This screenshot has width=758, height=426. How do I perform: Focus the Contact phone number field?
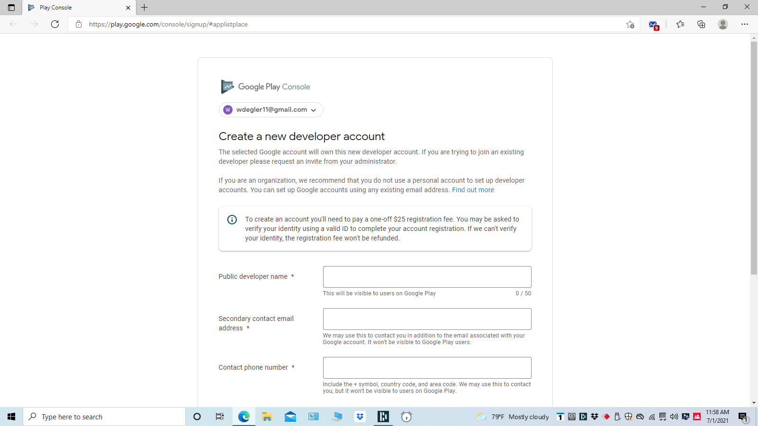427,368
